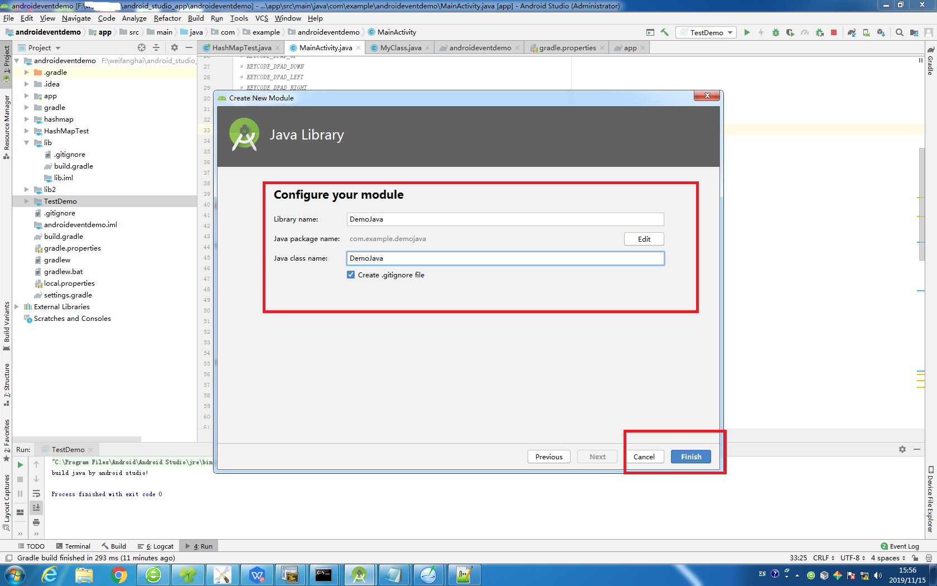Open the Gradle side panel
This screenshot has height=586, width=937.
930,61
